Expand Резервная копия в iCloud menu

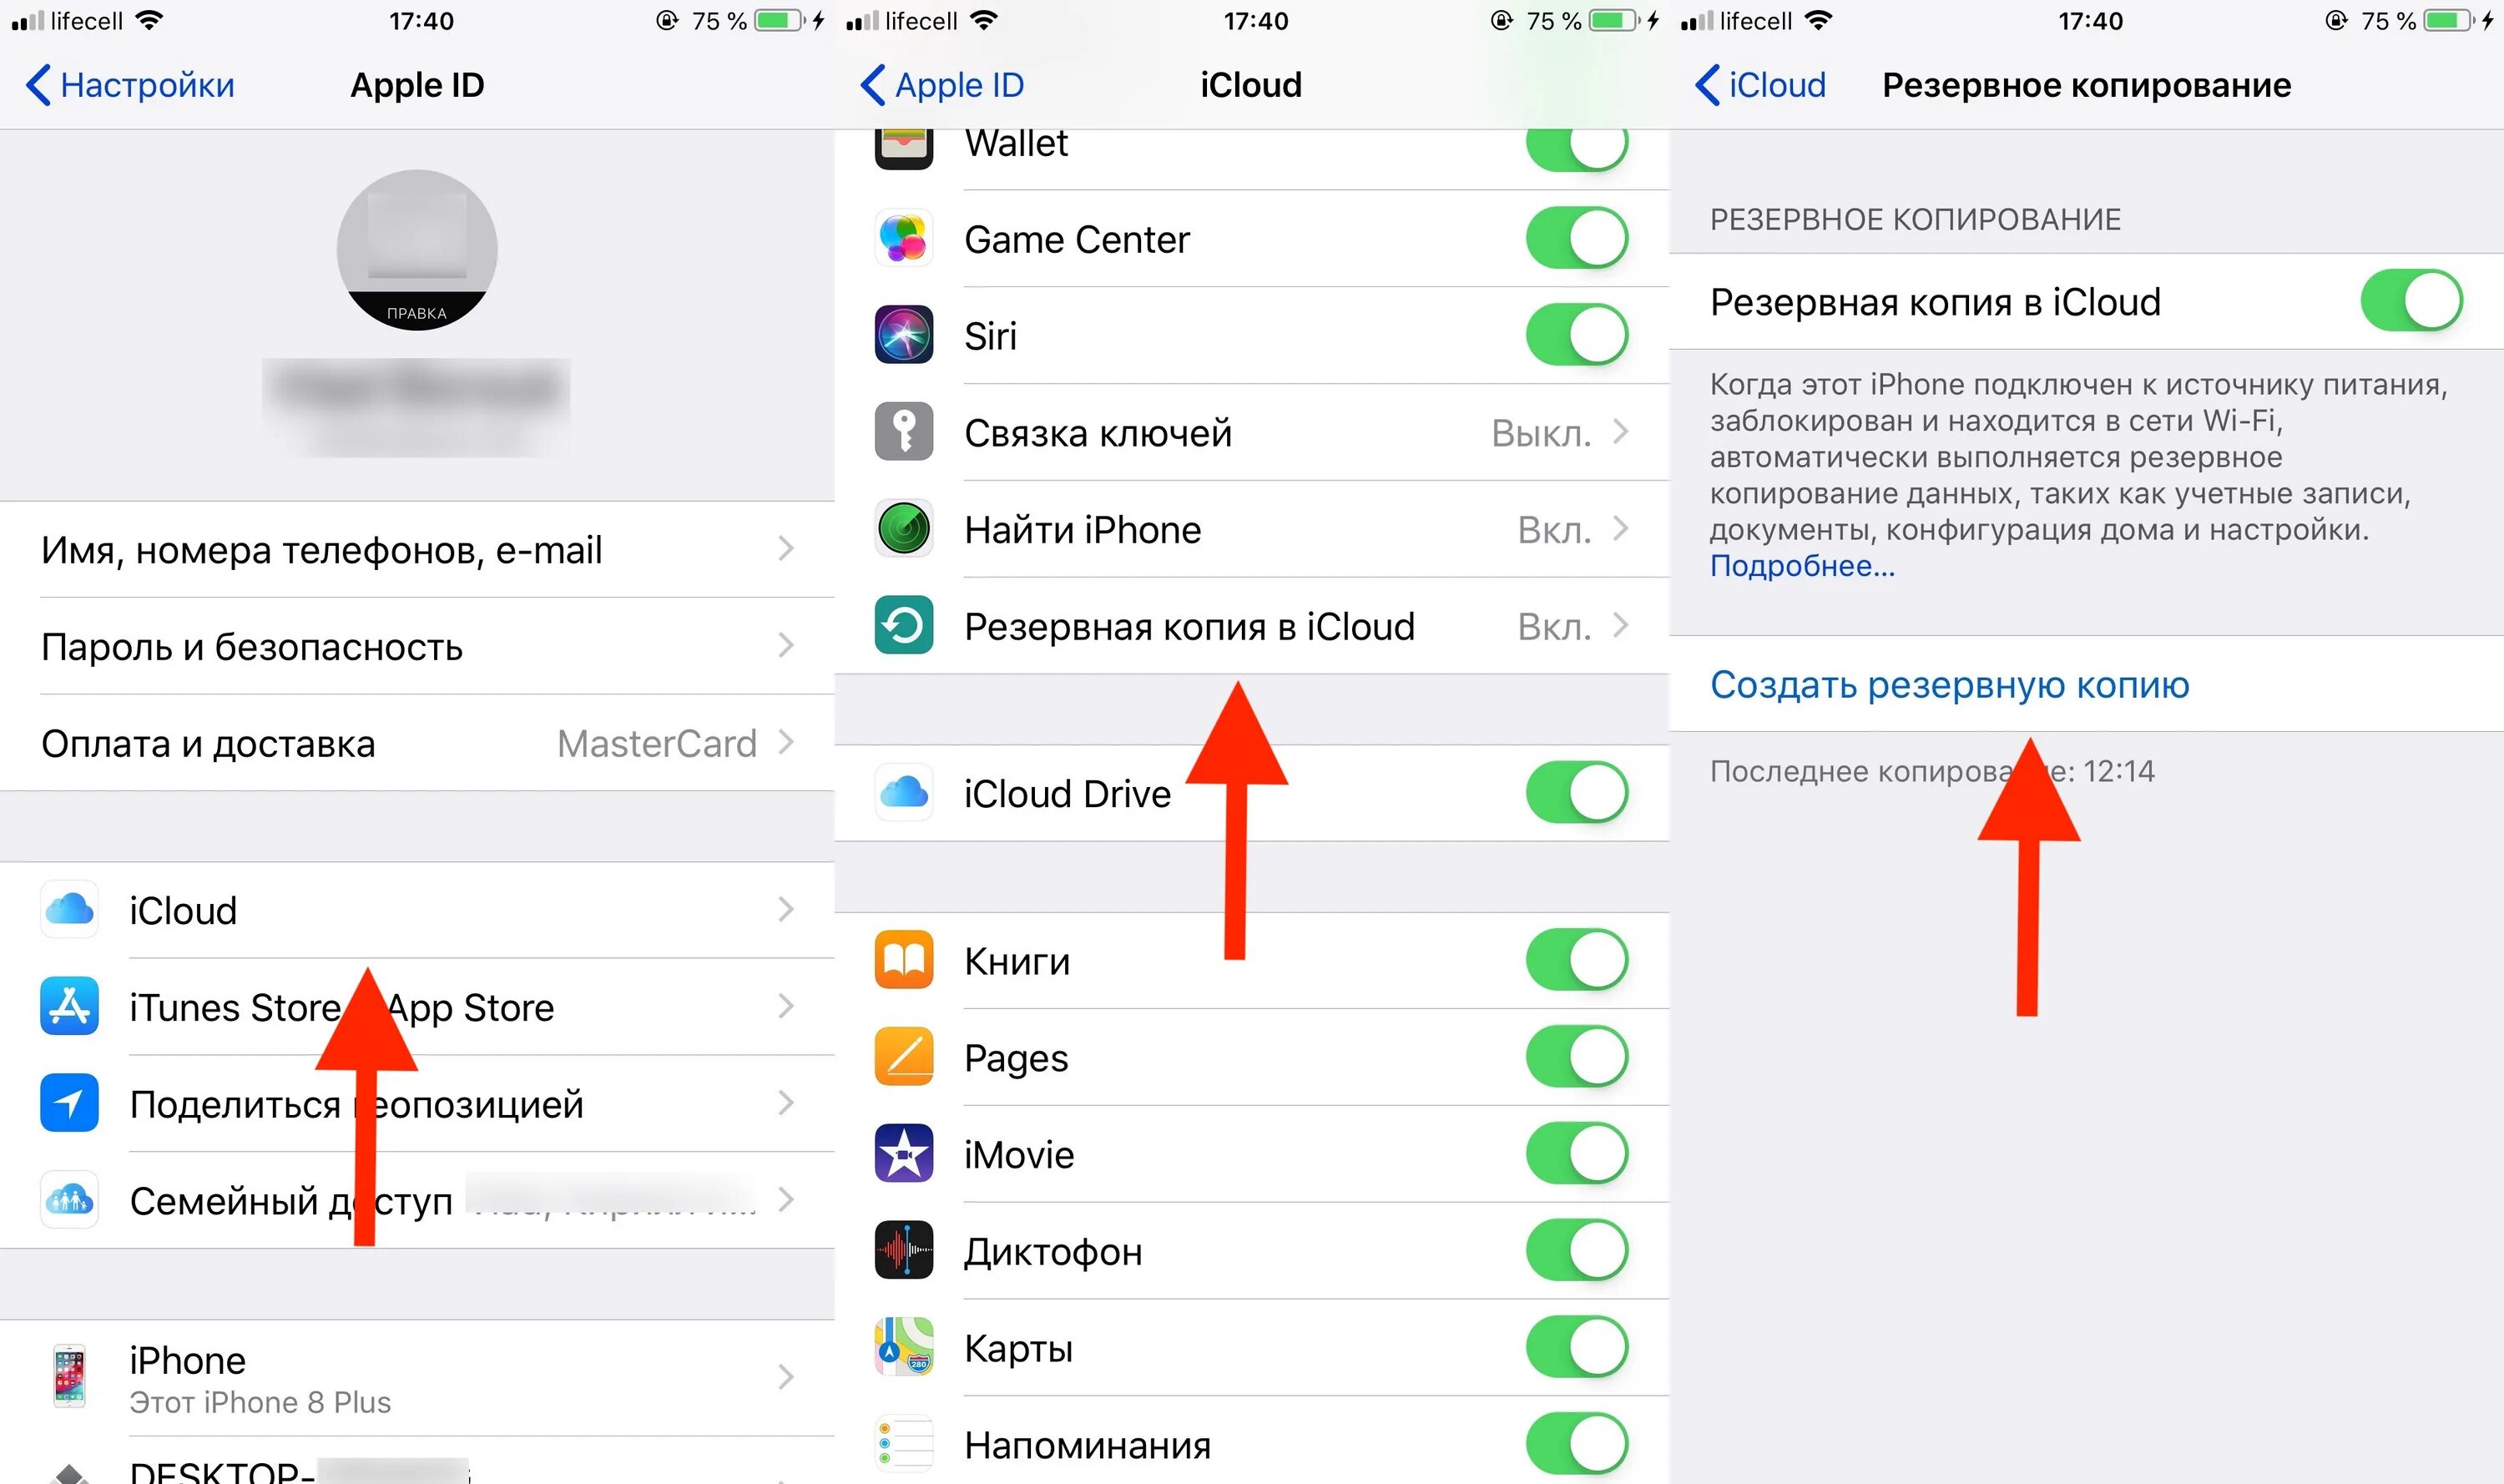(1252, 627)
